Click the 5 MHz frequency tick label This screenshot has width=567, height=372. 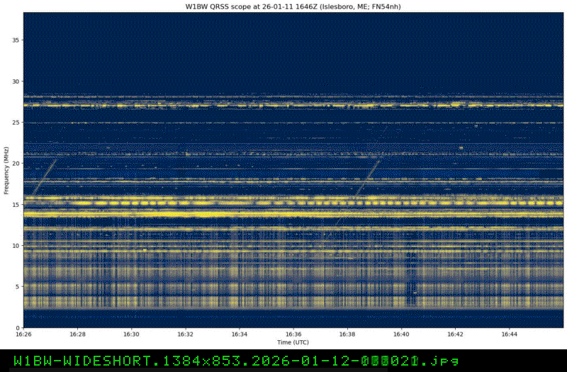coord(18,286)
